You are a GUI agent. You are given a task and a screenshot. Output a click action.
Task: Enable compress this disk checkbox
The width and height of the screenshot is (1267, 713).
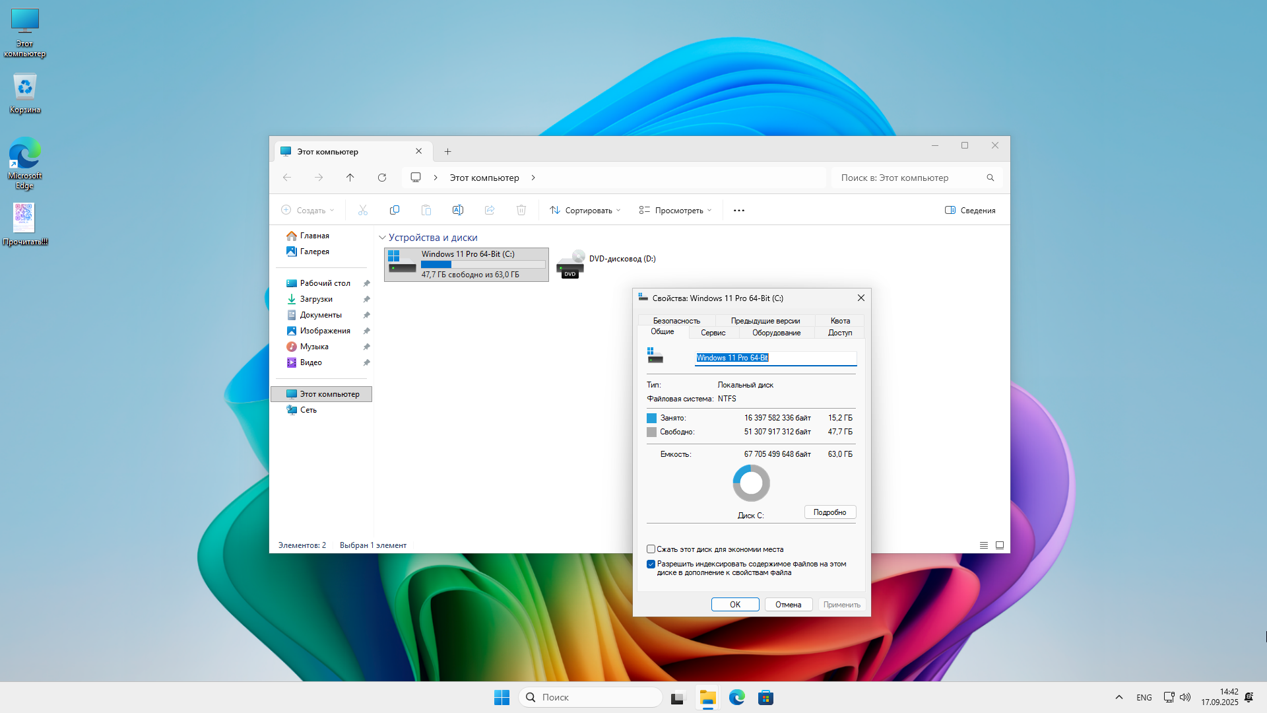tap(651, 549)
